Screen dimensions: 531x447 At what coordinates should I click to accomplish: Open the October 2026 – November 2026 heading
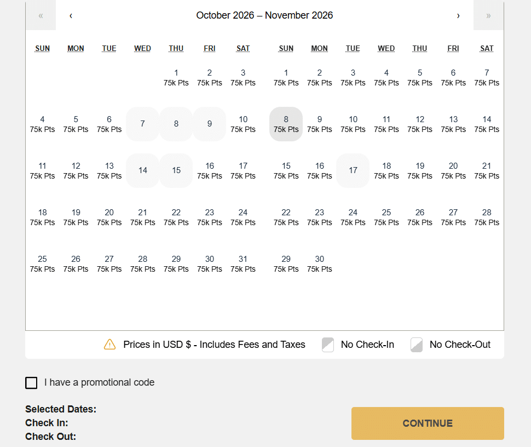(264, 15)
